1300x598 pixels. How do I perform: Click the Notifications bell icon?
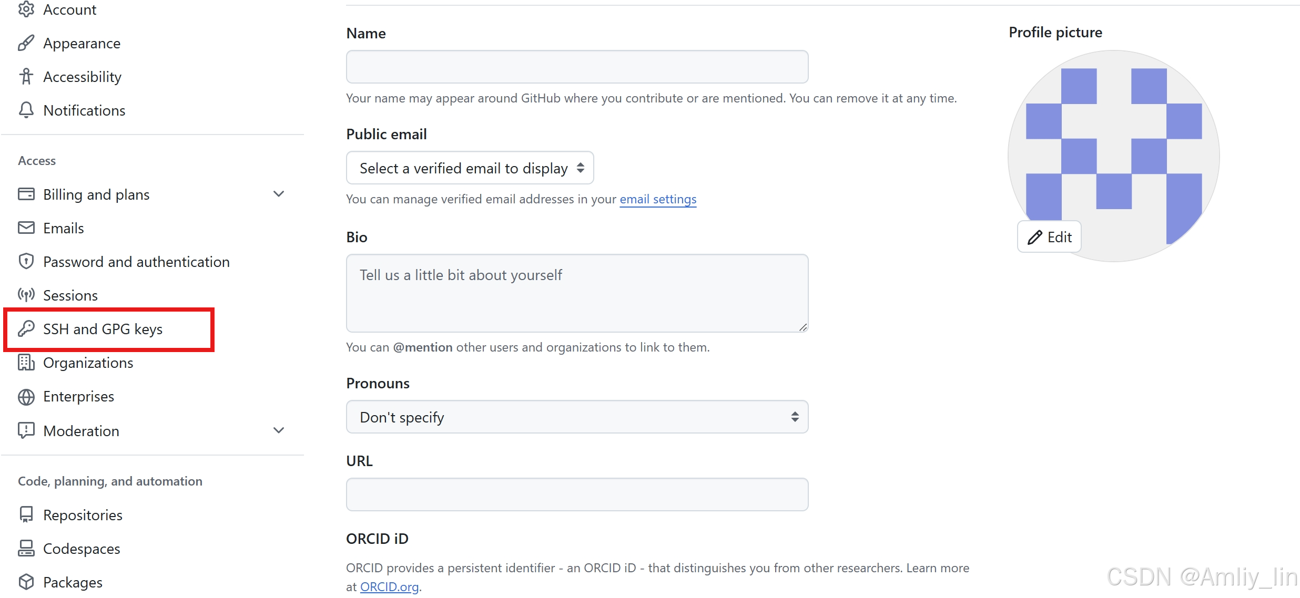coord(26,110)
